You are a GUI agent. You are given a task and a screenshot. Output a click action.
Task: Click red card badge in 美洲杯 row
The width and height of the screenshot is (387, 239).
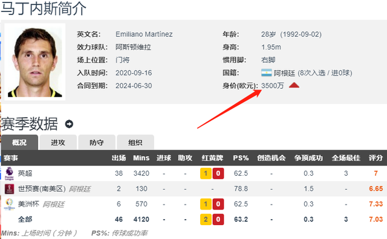pyautogui.click(x=218, y=204)
